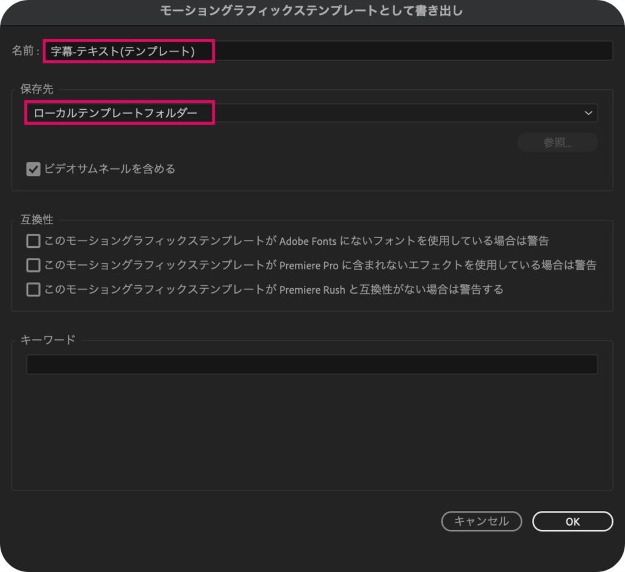
Task: Confirm export with the OK button
Action: [573, 521]
